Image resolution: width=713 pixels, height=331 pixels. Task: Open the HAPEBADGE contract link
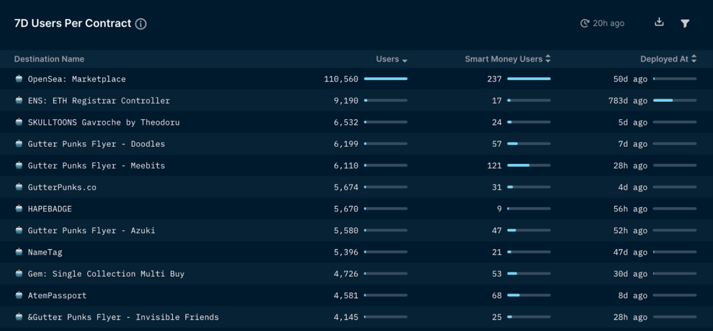pos(50,209)
